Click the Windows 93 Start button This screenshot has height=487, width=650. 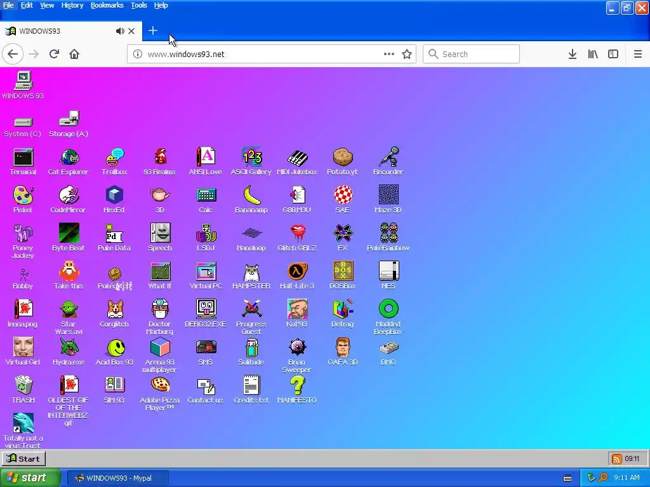[23, 458]
